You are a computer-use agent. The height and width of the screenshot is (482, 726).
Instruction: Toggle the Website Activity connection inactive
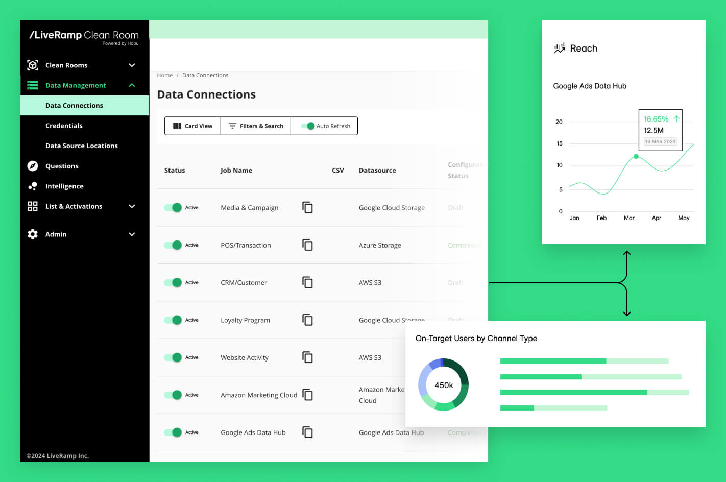pos(173,357)
